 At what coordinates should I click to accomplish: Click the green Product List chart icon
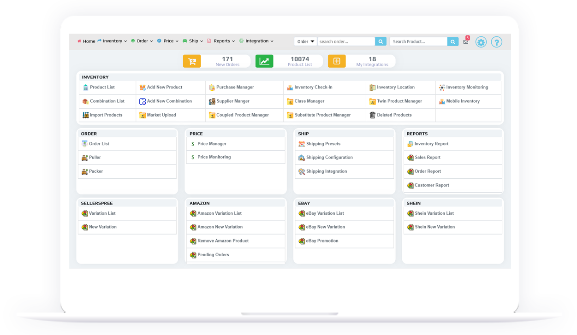pyautogui.click(x=264, y=61)
